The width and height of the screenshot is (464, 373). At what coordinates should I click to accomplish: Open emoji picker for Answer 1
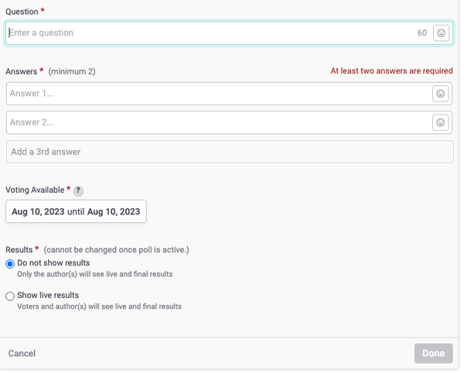[x=440, y=94]
